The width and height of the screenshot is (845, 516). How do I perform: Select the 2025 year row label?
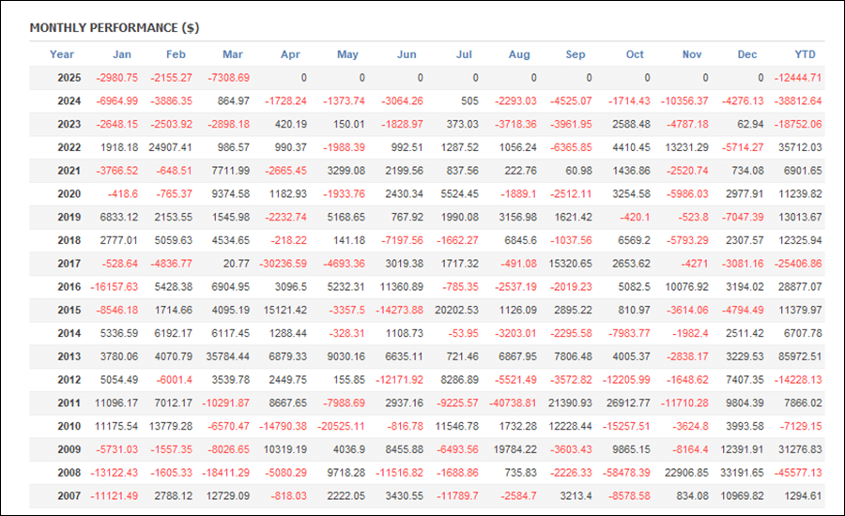point(69,78)
